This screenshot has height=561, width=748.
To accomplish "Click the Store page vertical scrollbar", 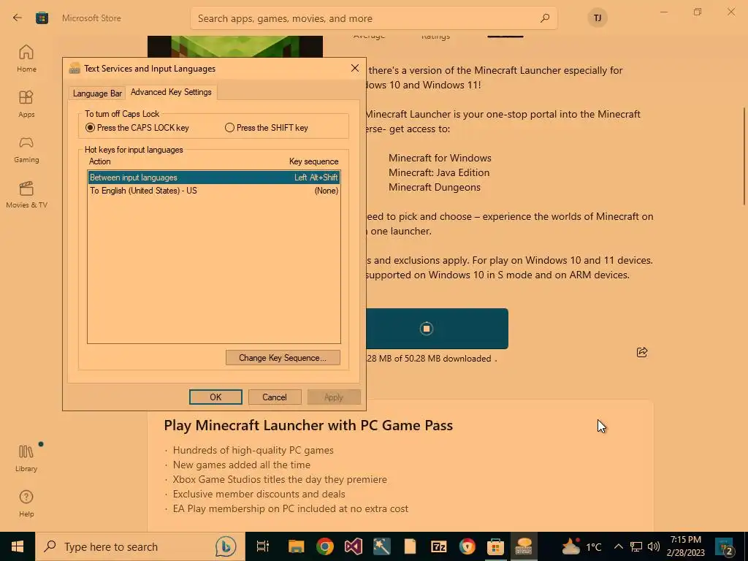I will pyautogui.click(x=744, y=156).
